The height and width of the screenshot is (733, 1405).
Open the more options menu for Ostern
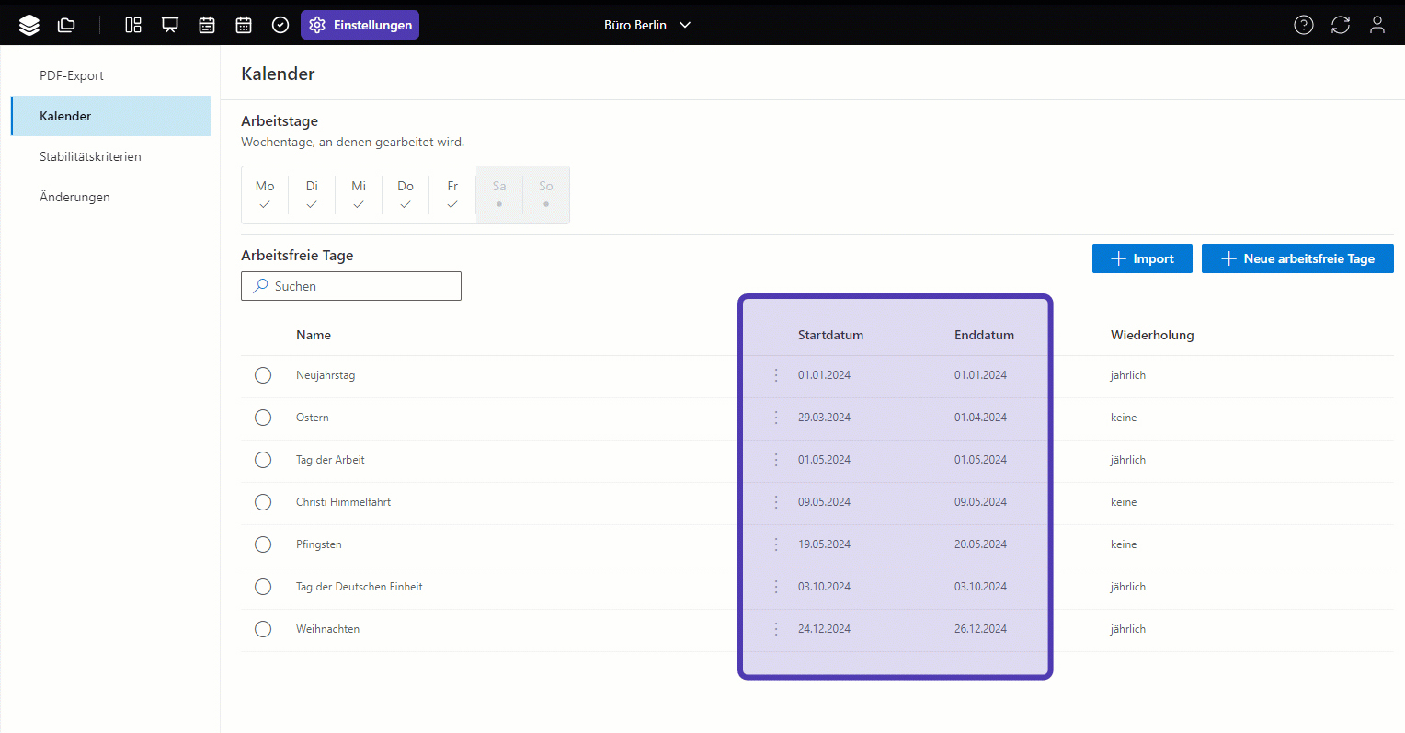tap(776, 418)
